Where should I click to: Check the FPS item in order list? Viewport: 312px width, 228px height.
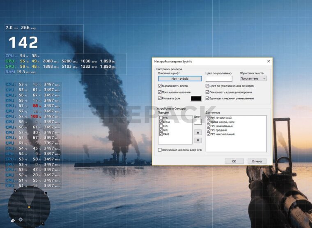coord(161,118)
